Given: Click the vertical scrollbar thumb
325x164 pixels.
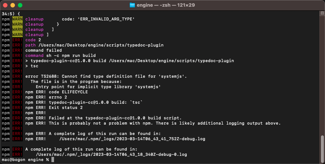Looking at the screenshot, I should click(322, 147).
